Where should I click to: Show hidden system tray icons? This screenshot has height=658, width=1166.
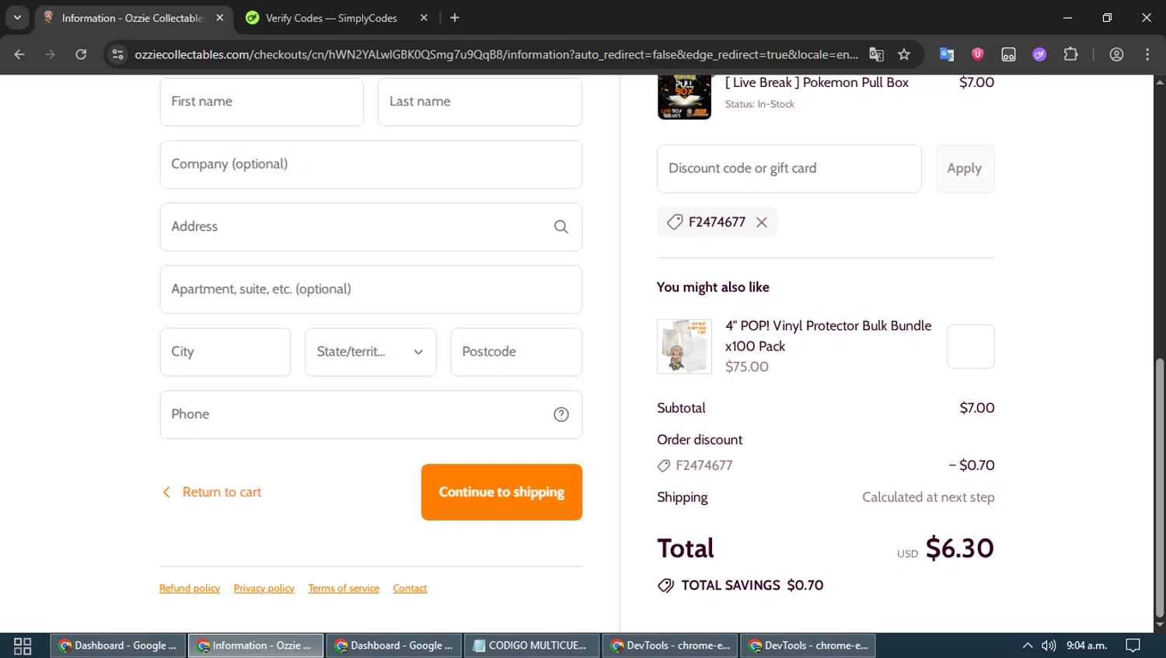tap(1028, 646)
